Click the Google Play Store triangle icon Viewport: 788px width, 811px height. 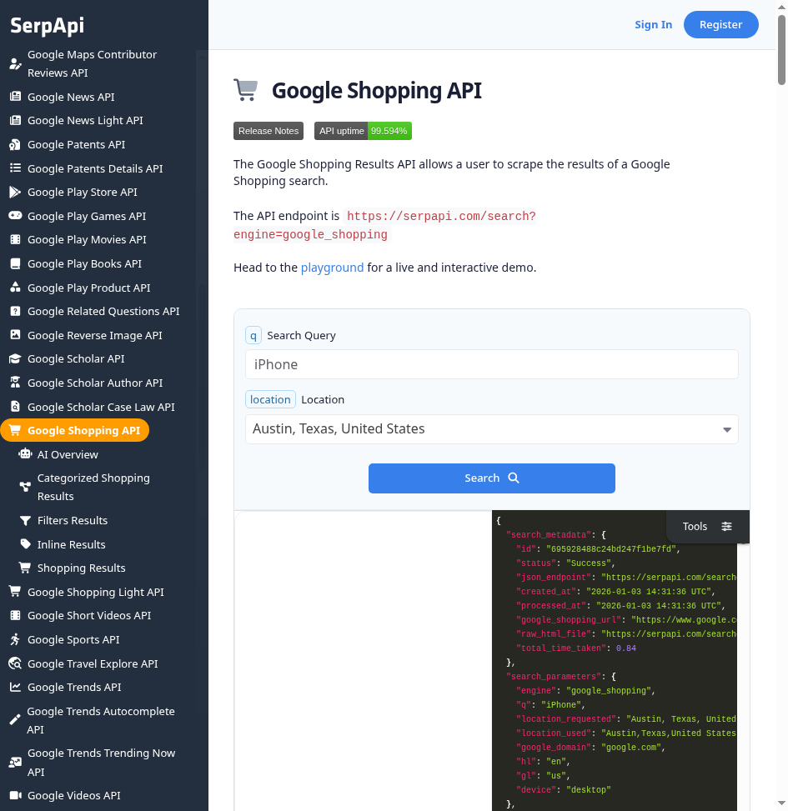coord(15,192)
